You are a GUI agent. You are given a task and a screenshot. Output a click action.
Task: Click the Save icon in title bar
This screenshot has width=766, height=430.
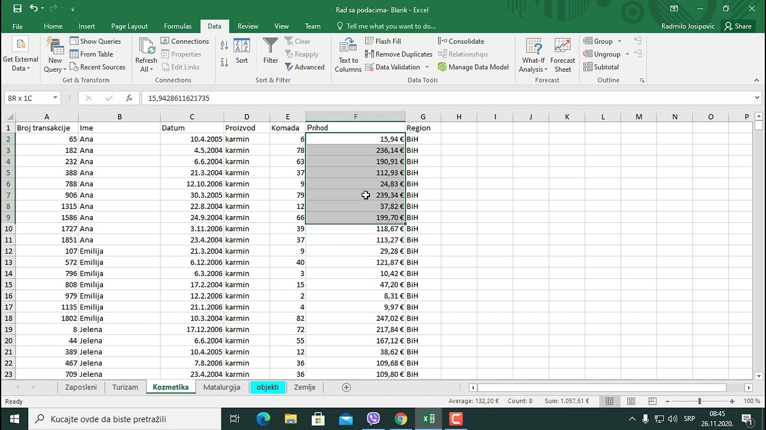[17, 9]
